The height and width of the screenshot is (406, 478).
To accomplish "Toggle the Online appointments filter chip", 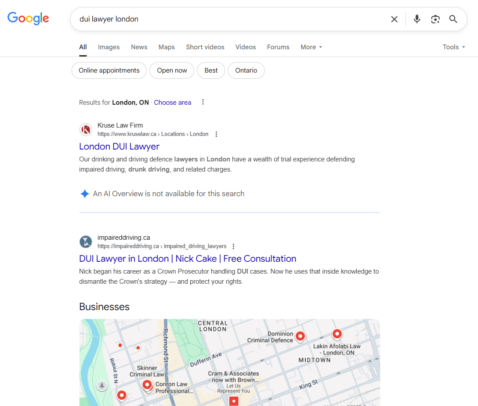I will click(x=109, y=70).
